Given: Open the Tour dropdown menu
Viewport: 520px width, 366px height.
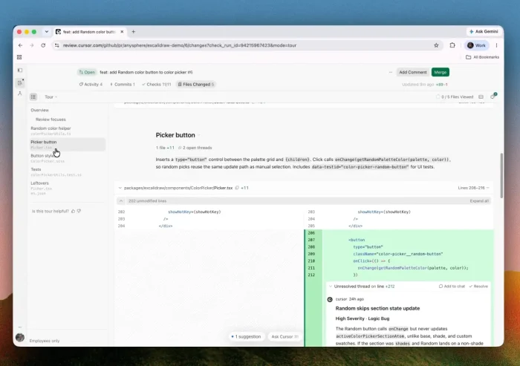Looking at the screenshot, I should (51, 97).
